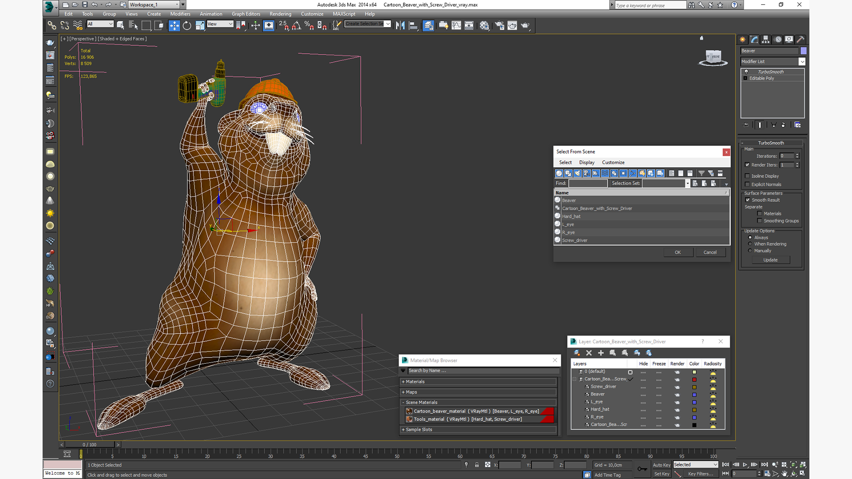Image resolution: width=852 pixels, height=479 pixels.
Task: Go to the end frame
Action: (x=765, y=465)
